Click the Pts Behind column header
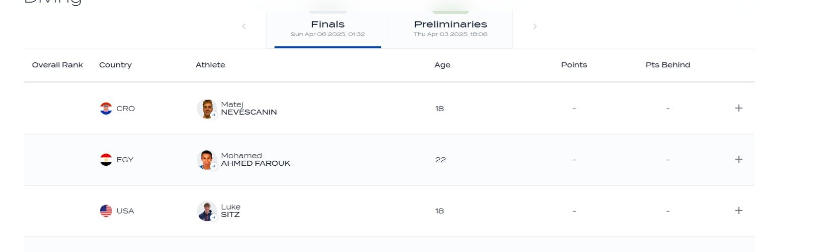Screen dimensions: 816x252 pyautogui.click(x=668, y=65)
